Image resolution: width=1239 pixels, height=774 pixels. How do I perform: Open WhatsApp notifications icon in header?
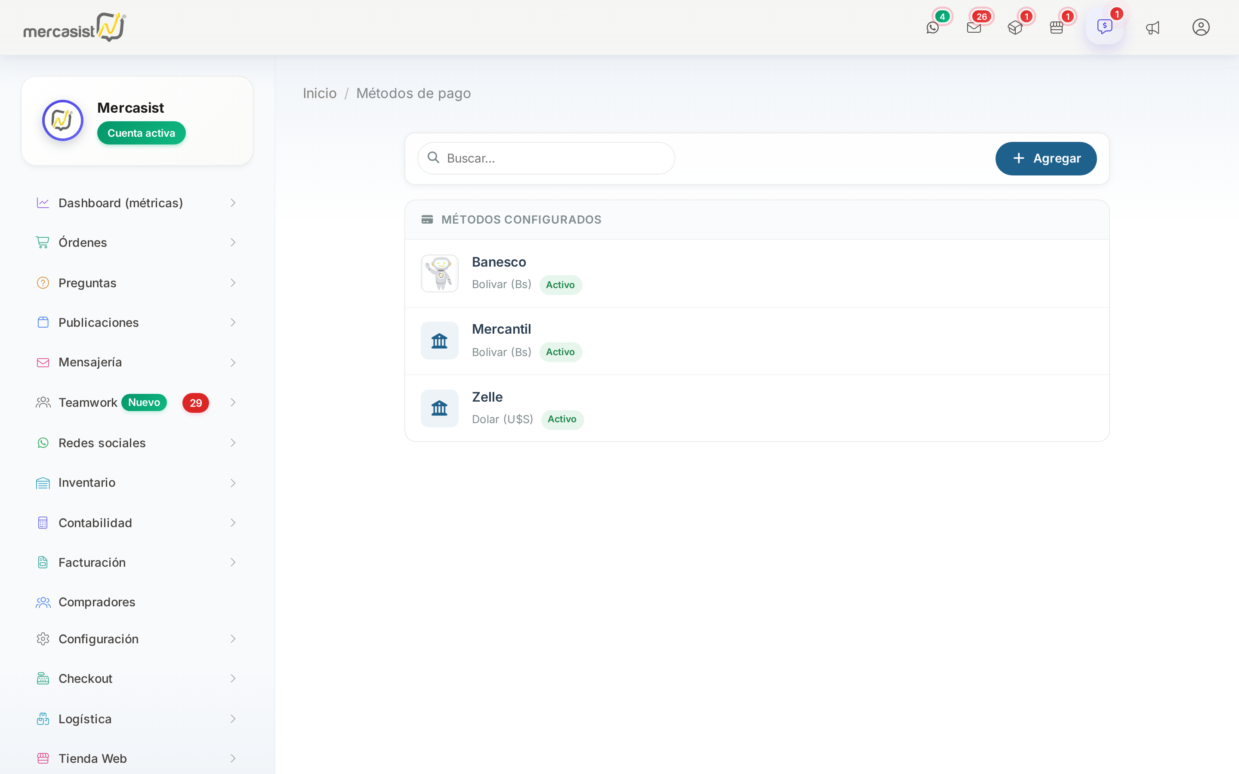point(932,28)
